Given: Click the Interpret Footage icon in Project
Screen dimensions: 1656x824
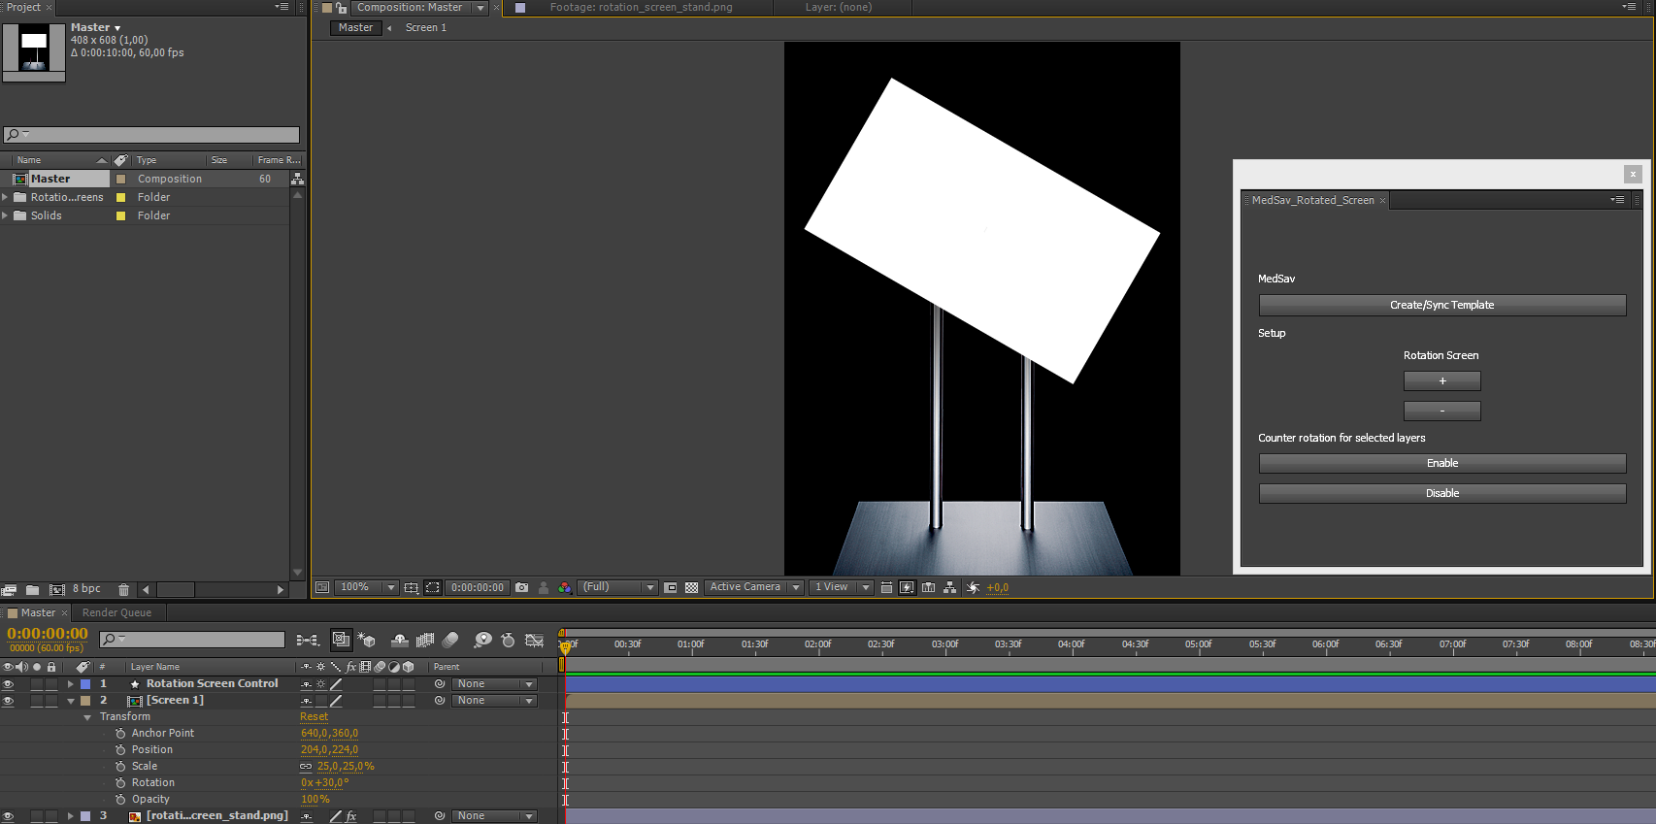Looking at the screenshot, I should tap(9, 589).
